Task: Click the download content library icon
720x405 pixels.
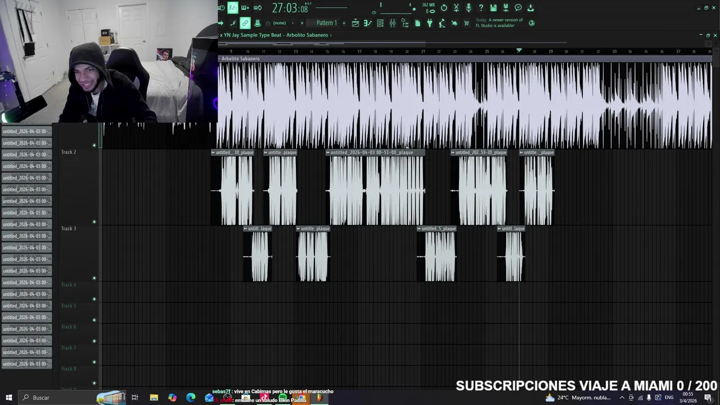Action: click(x=530, y=8)
